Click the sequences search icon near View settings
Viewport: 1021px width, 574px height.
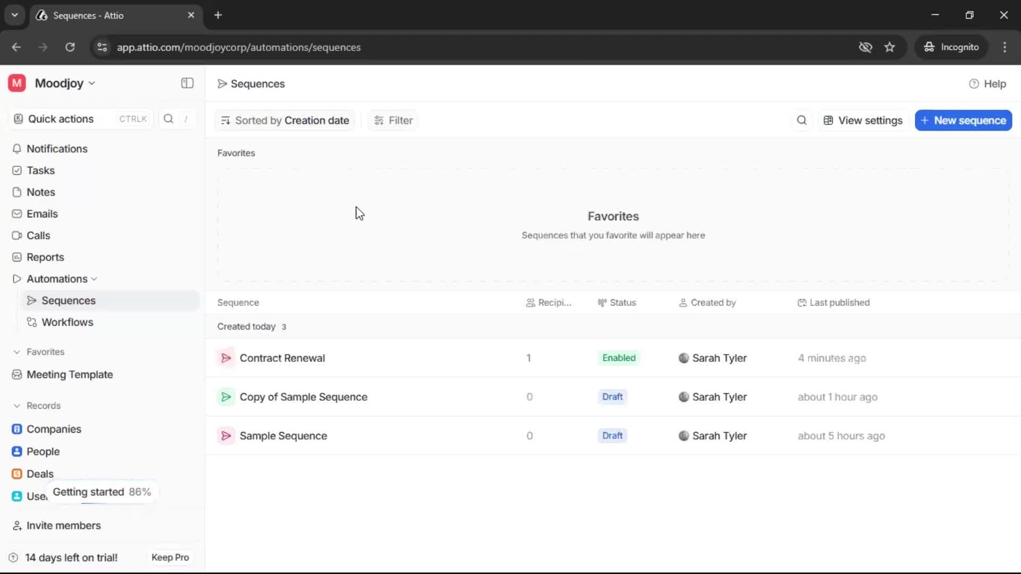801,121
